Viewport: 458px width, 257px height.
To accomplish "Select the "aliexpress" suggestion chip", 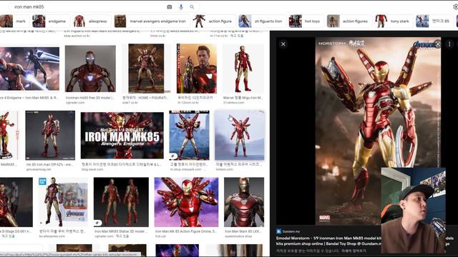I will point(92,21).
